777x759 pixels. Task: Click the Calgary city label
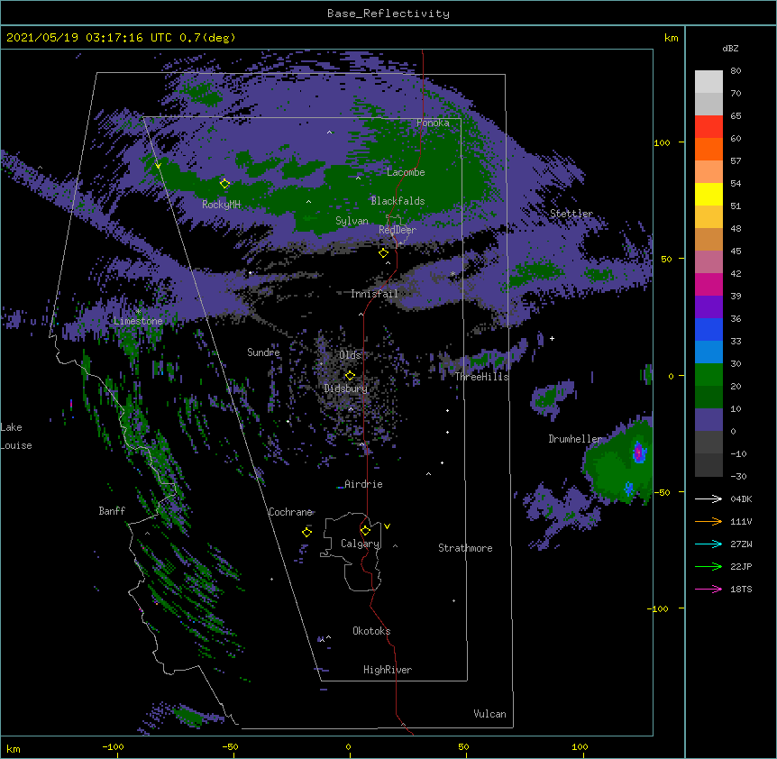(x=360, y=544)
